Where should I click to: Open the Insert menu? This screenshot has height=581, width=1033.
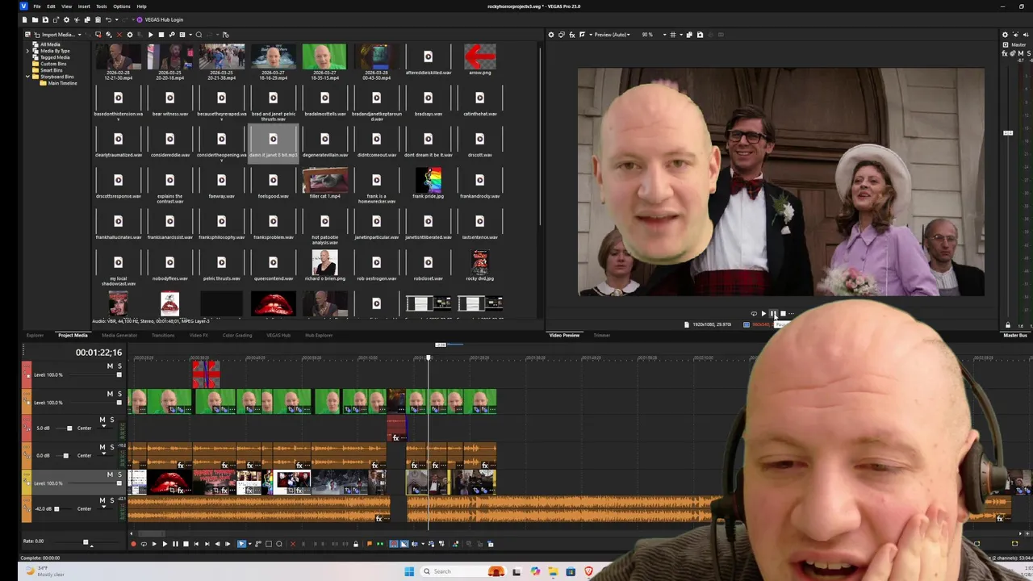pyautogui.click(x=84, y=6)
